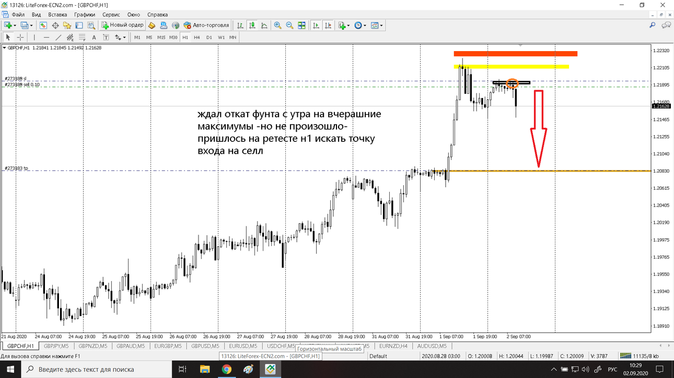Toggle the Авто-торговля button
The width and height of the screenshot is (674, 378).
[x=206, y=25]
